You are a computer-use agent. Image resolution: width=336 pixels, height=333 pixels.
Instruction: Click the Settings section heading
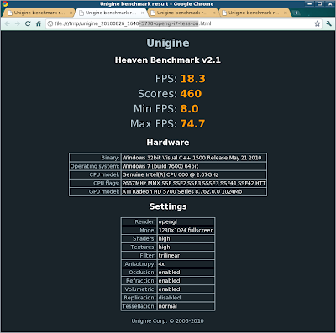tap(168, 206)
